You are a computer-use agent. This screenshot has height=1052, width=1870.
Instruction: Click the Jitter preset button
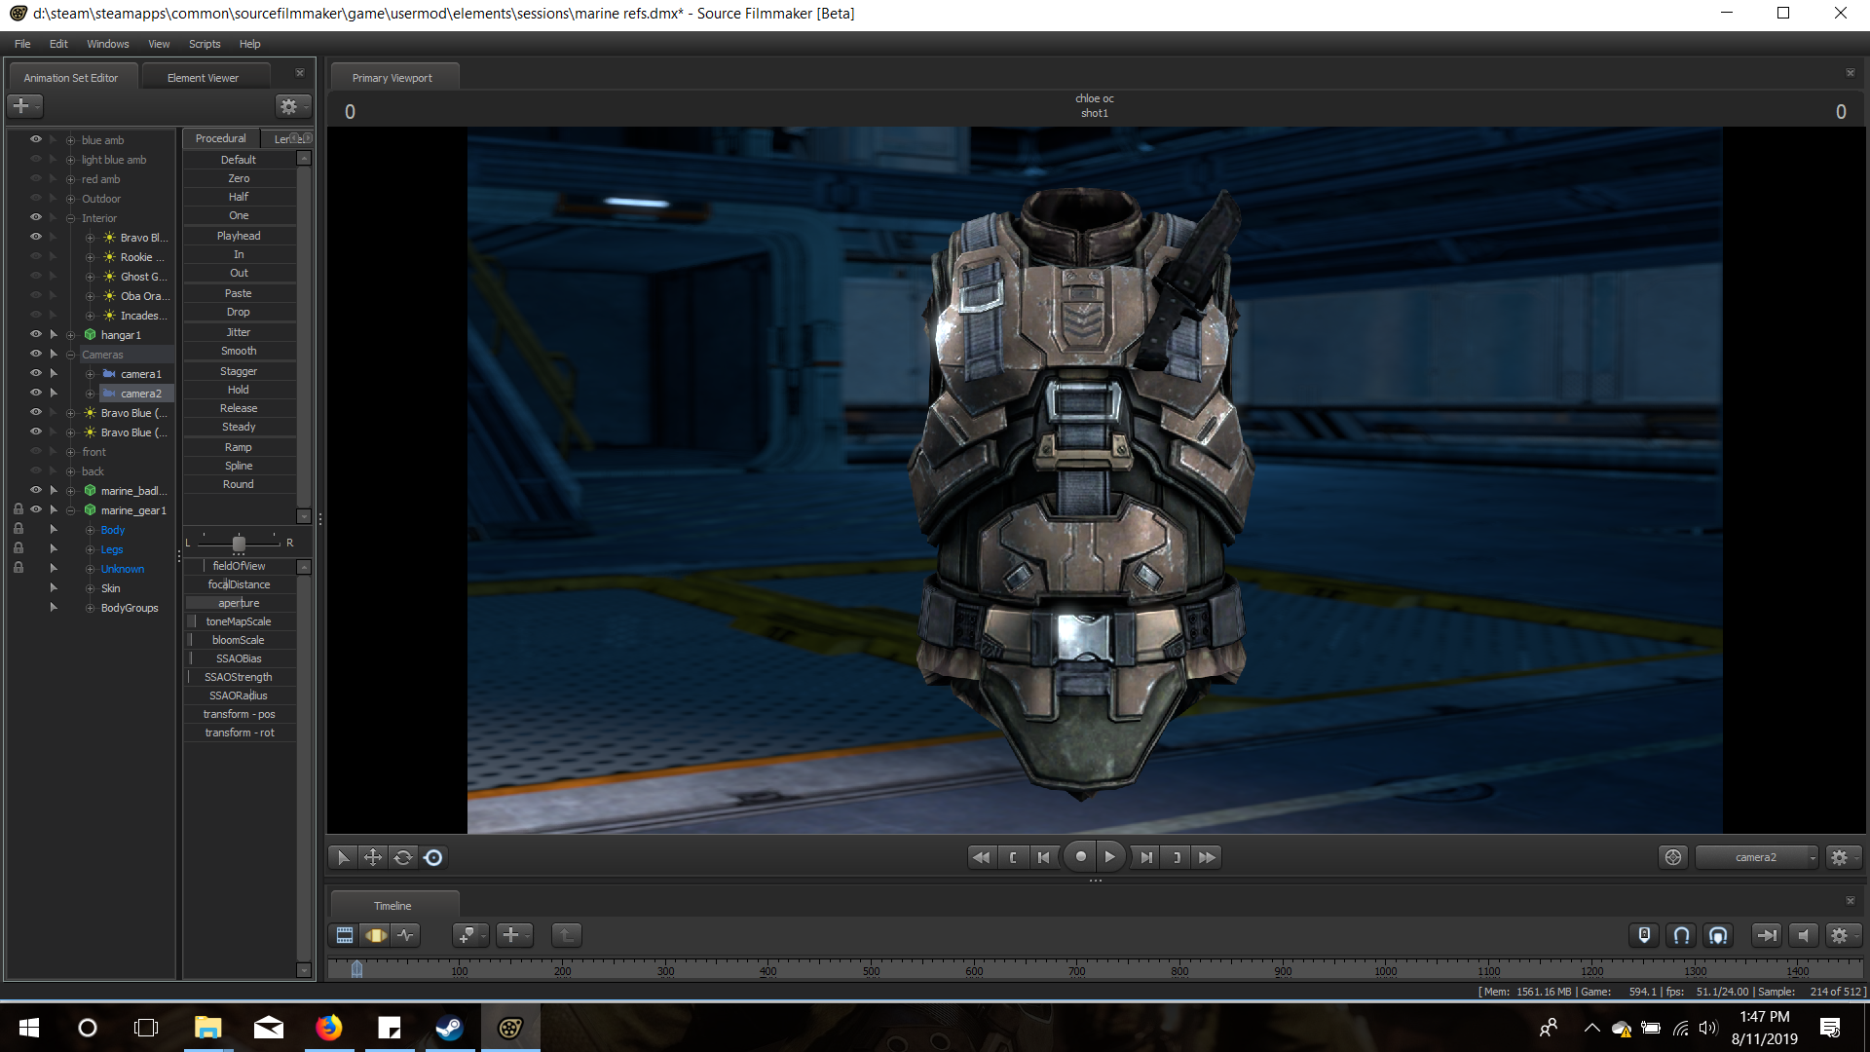click(239, 332)
